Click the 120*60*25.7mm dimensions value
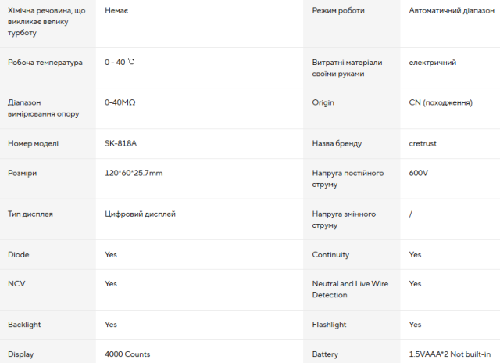This screenshot has width=500, height=363. 134,173
